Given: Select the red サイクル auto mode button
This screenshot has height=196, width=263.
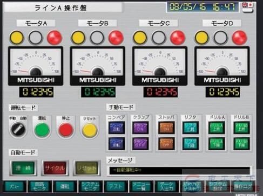Looking at the screenshot, I should 55,168.
